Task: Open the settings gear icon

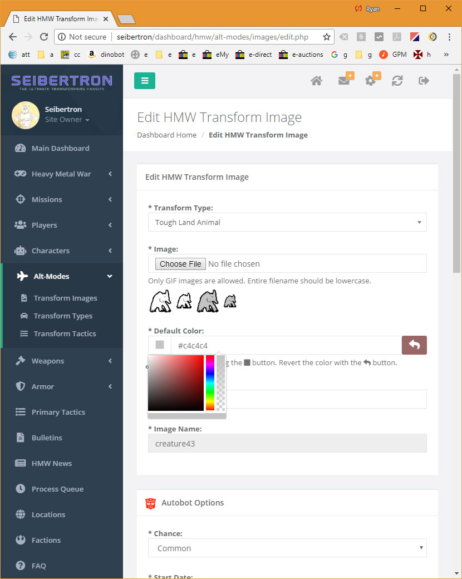Action: (370, 81)
